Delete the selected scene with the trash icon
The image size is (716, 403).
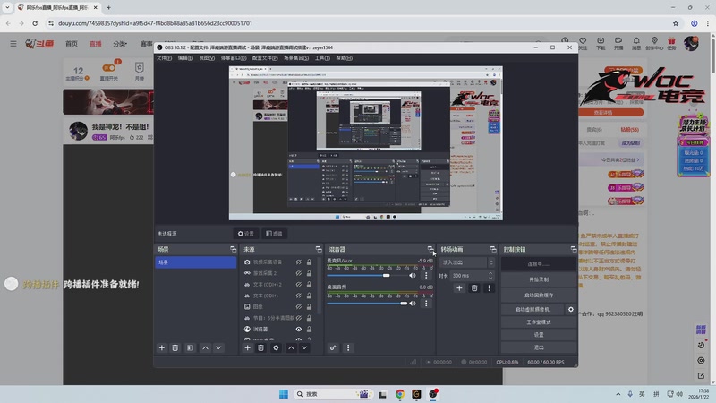[x=175, y=347]
